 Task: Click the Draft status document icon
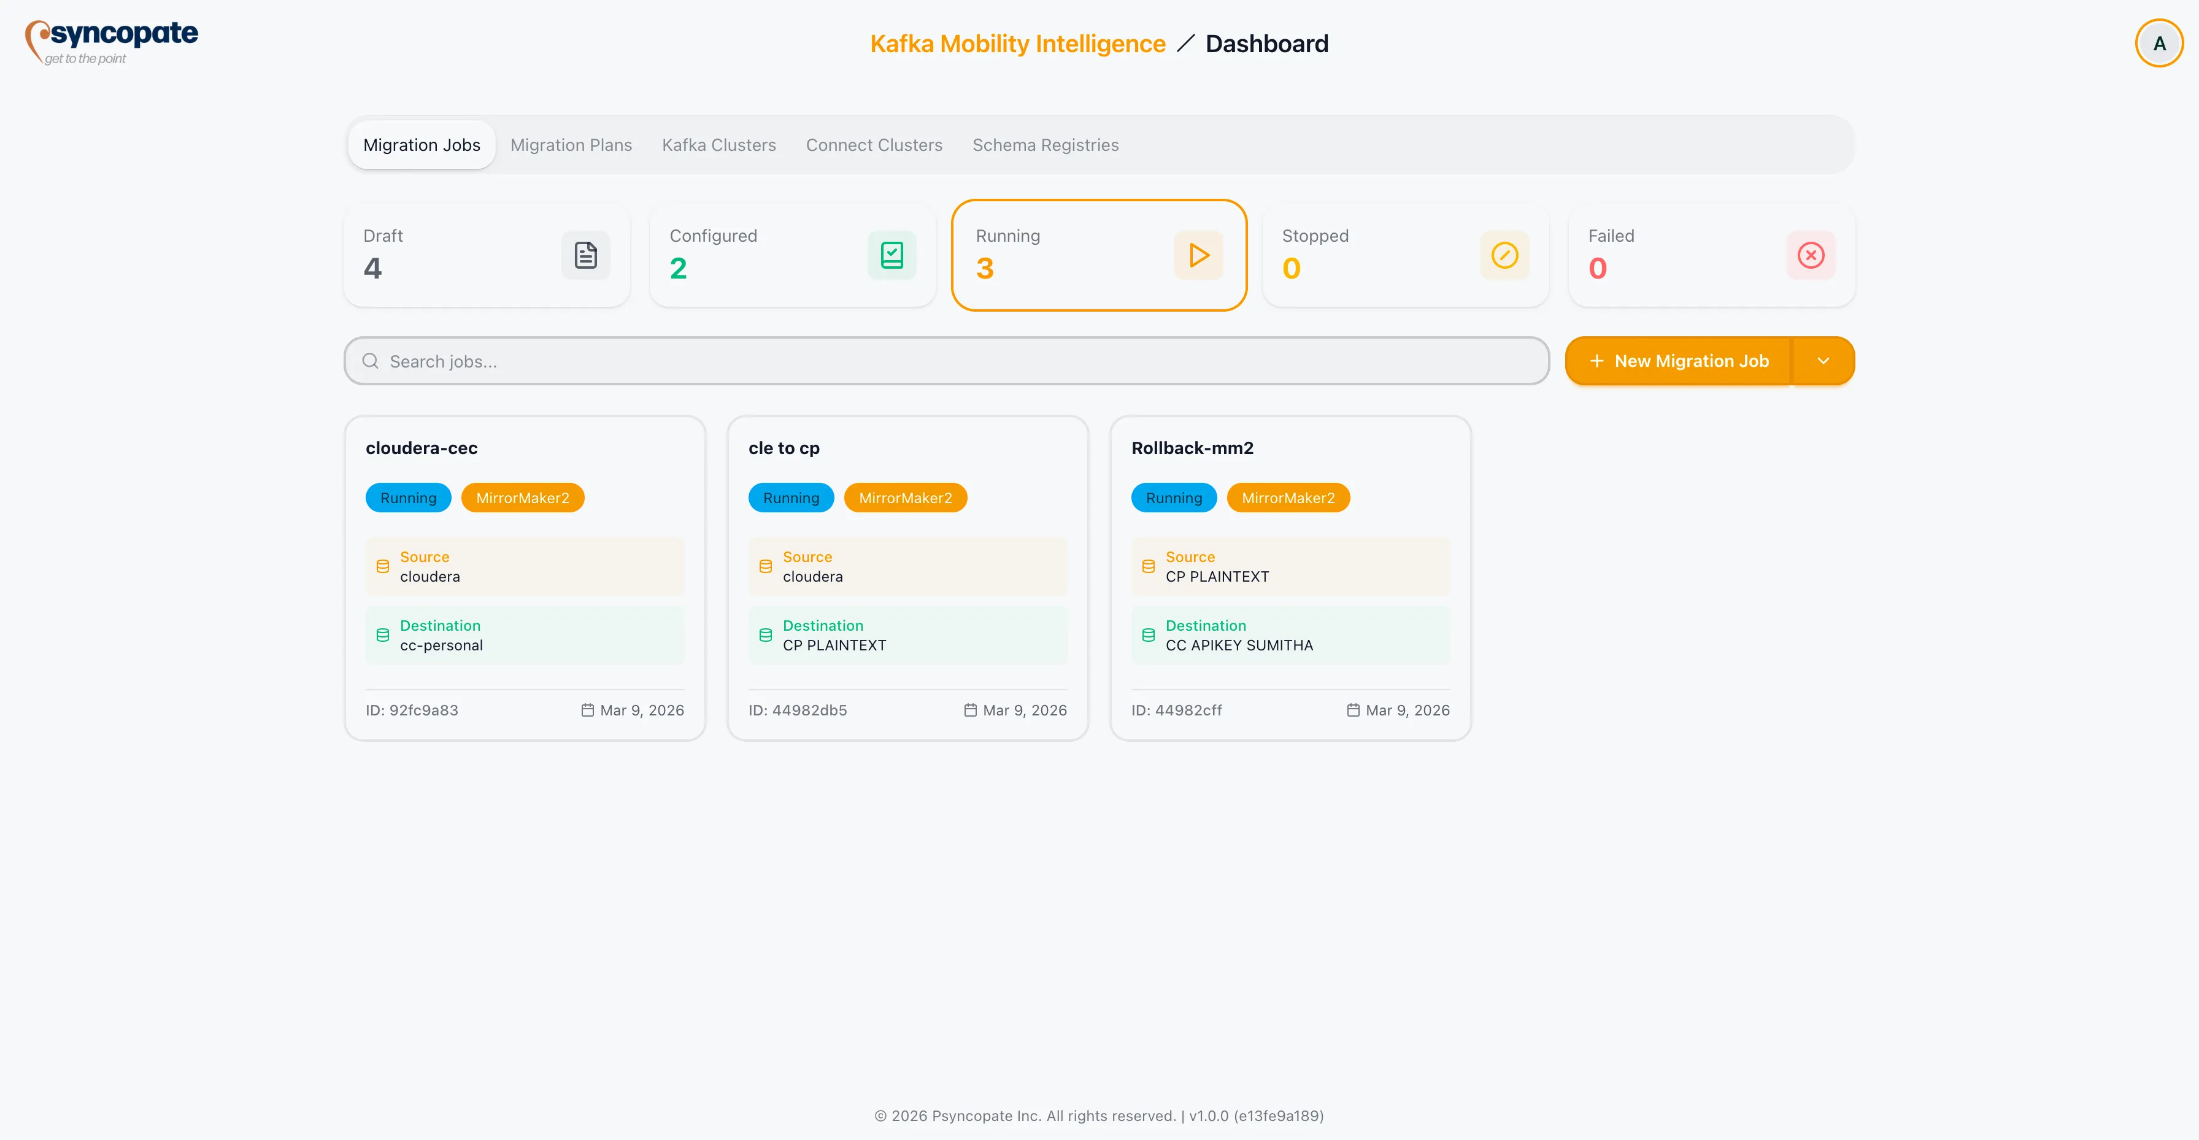tap(585, 255)
